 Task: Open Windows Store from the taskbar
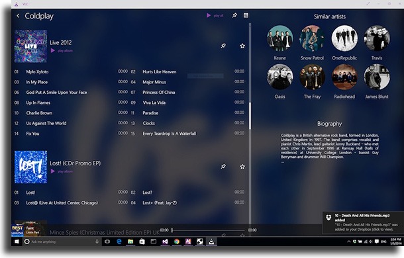[142, 241]
